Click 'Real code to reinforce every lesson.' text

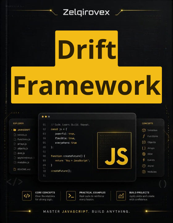point(92,198)
